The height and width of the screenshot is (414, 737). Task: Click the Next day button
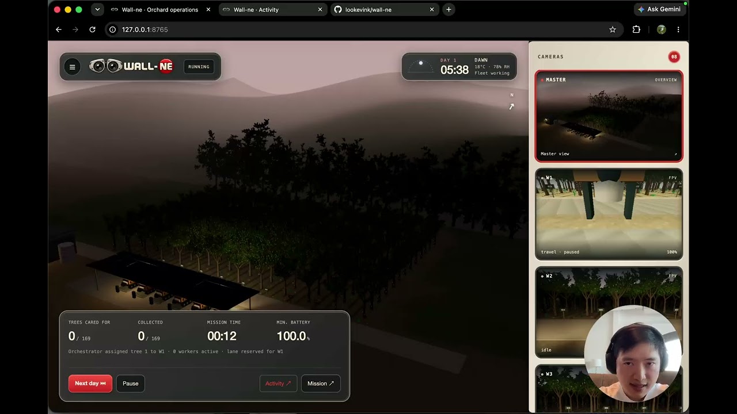click(90, 384)
